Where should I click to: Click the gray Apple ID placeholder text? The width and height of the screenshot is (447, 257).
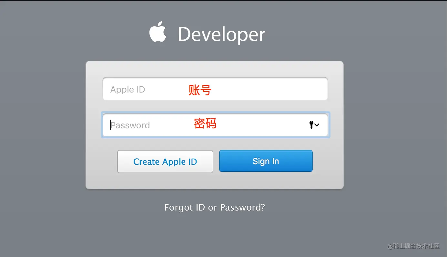127,90
